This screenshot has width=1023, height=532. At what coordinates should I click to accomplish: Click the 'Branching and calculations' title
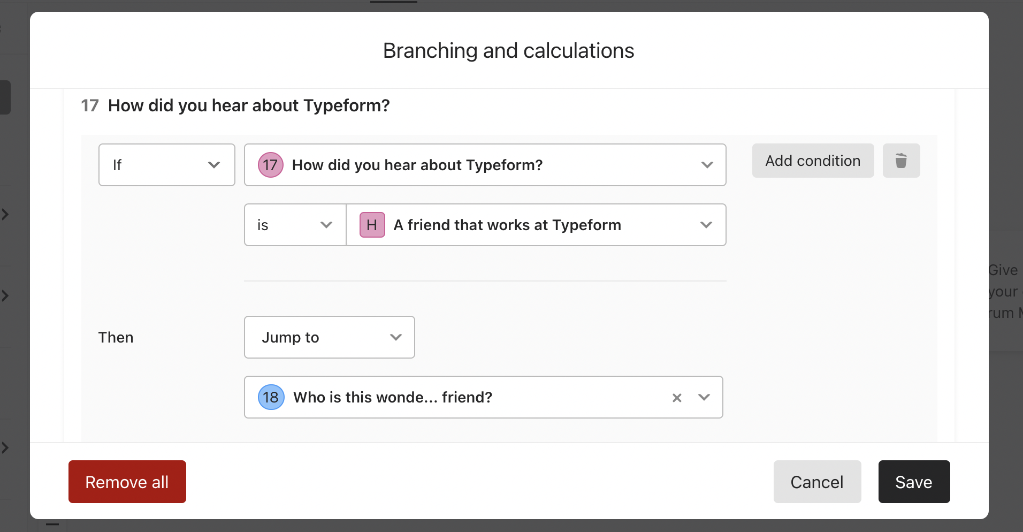pos(509,51)
